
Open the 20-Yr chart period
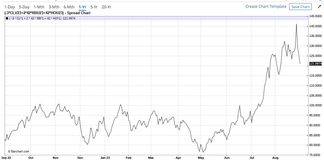coord(107,7)
